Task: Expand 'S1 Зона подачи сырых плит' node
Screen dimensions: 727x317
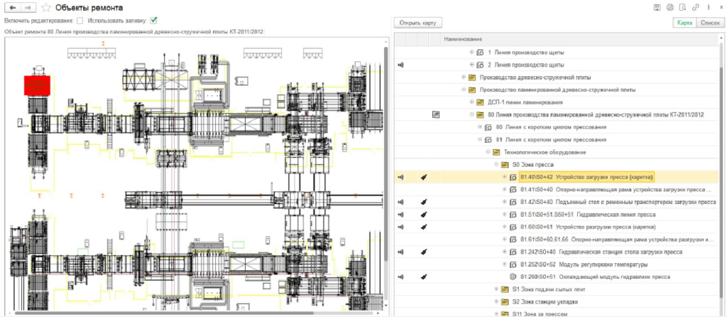Action: [496, 289]
